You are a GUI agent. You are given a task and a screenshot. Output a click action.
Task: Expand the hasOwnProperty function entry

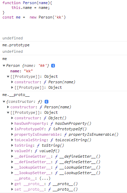[x=12, y=123]
